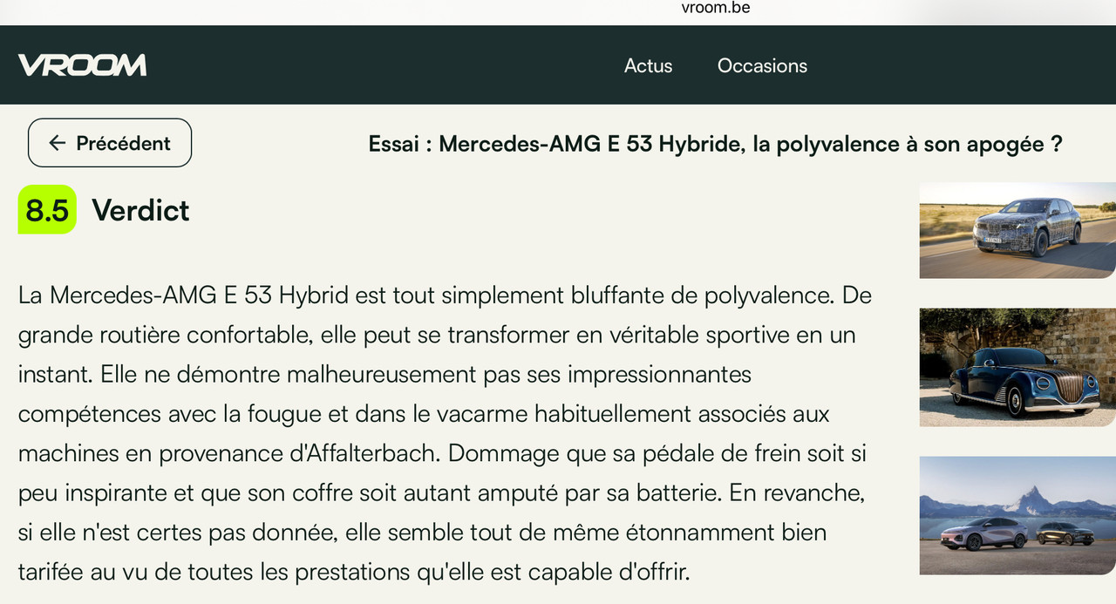Open the camouflaged SUV article thumbnail
The width and height of the screenshot is (1116, 604).
[1017, 230]
